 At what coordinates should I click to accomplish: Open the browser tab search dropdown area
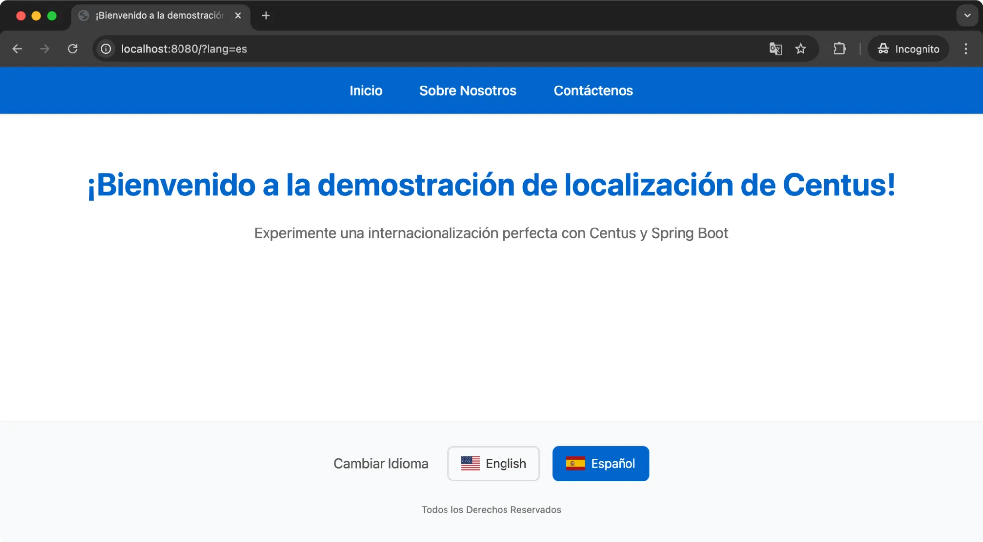tap(967, 16)
